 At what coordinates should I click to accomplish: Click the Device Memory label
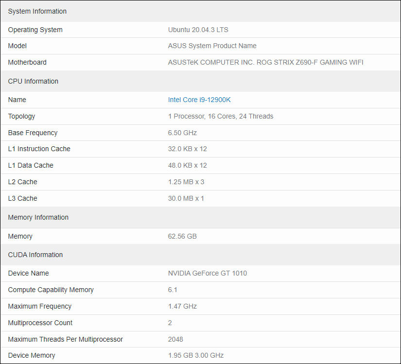(32, 355)
